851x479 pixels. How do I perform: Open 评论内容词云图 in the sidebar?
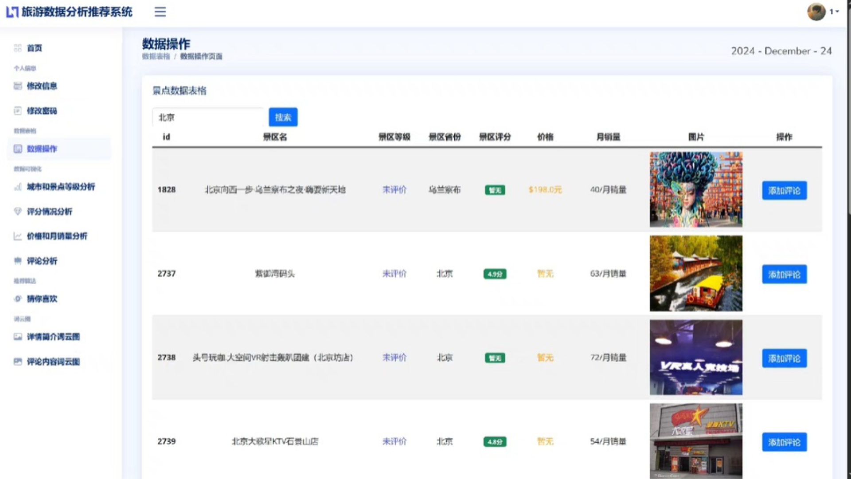point(53,362)
